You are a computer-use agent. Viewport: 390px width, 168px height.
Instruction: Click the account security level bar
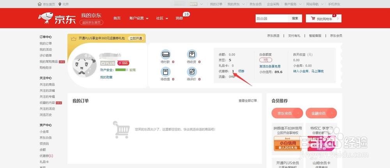(x=122, y=70)
